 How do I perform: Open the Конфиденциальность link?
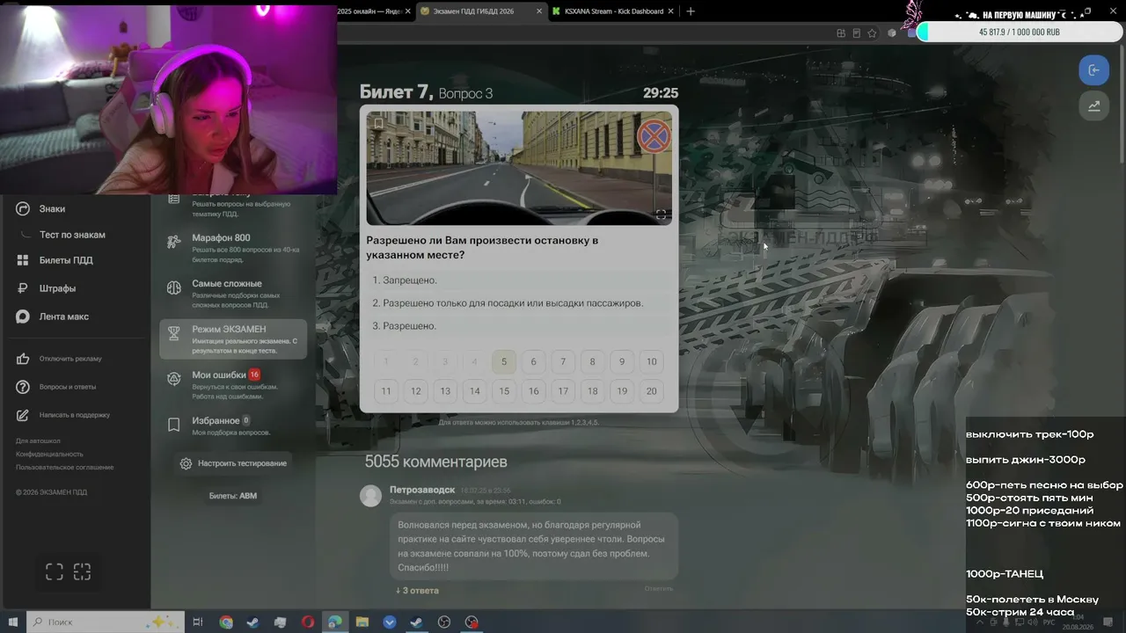(x=49, y=454)
